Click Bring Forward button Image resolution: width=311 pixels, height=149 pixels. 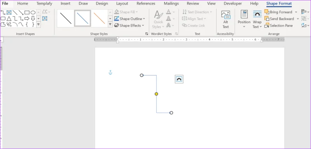click(278, 12)
